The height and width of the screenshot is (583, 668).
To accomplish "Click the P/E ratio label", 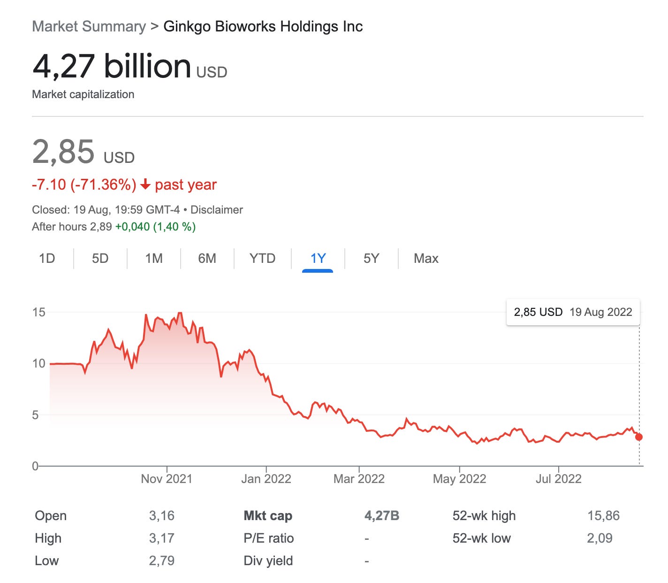I will [x=269, y=538].
